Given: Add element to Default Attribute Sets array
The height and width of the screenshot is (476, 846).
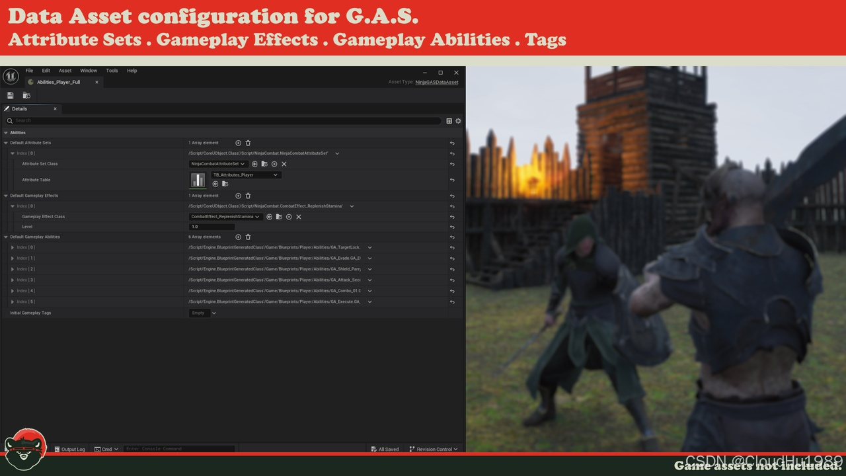Looking at the screenshot, I should tap(239, 143).
